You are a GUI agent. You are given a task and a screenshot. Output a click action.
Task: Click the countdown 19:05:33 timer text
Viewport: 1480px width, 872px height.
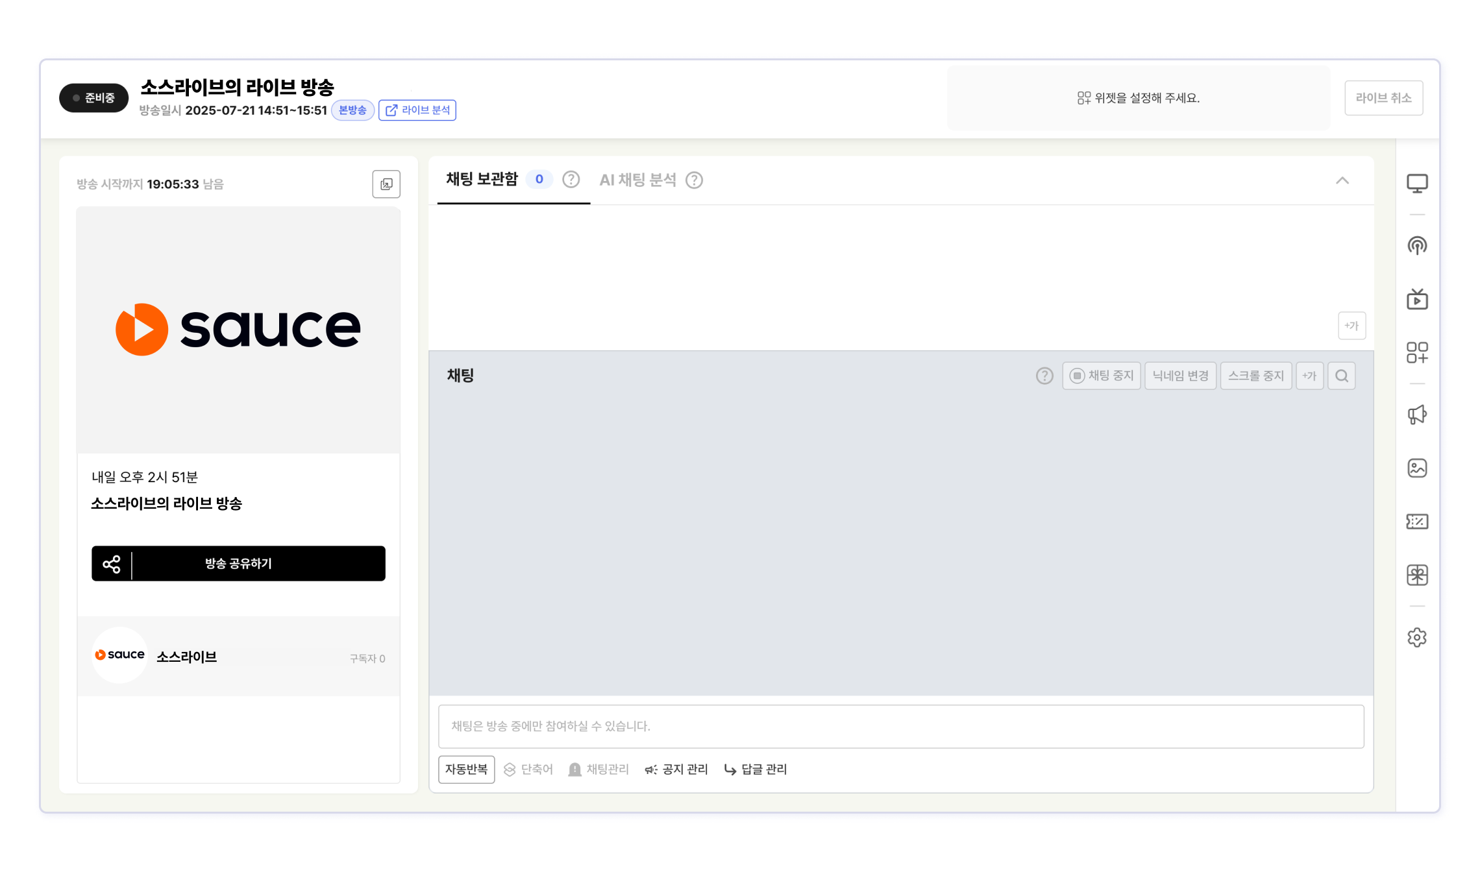(x=173, y=184)
